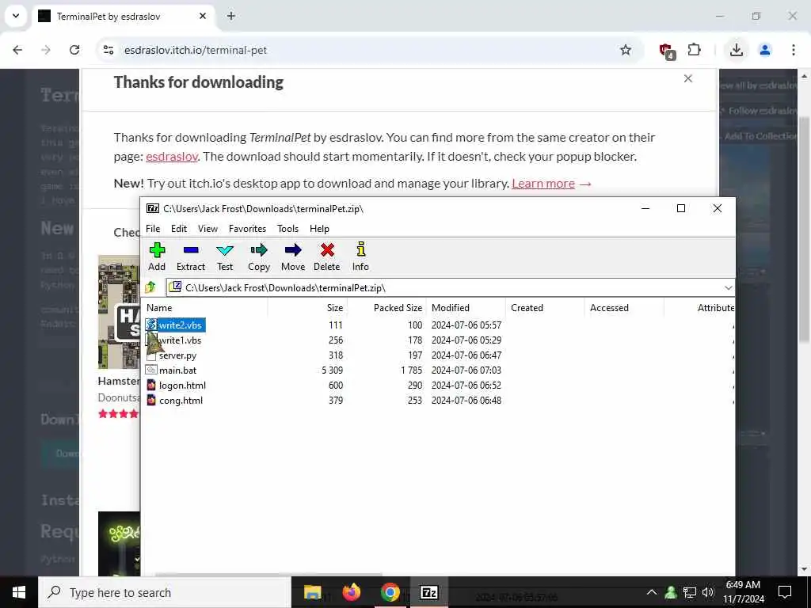This screenshot has height=608, width=811.
Task: Click the Chrome address bar URL
Action: [x=196, y=50]
